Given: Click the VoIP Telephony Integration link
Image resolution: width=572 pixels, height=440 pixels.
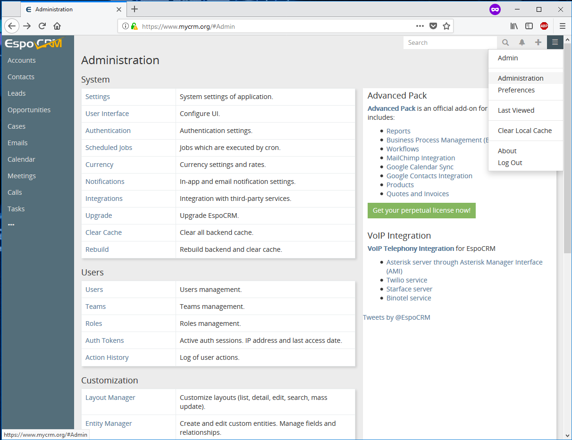Looking at the screenshot, I should (x=411, y=249).
